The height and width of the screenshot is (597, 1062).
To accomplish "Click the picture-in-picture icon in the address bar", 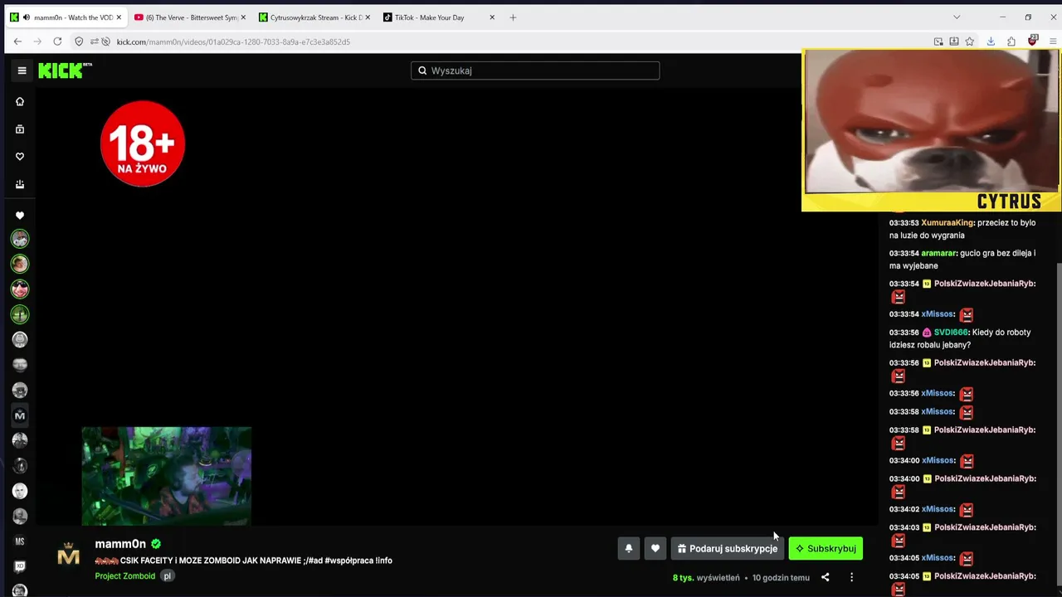I will [x=938, y=41].
